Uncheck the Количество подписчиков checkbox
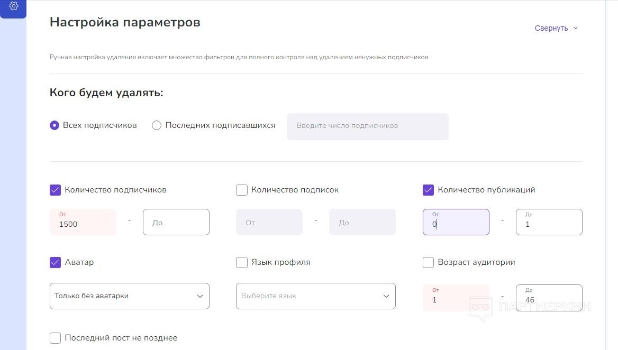Viewport: 618px width, 350px height. [56, 190]
